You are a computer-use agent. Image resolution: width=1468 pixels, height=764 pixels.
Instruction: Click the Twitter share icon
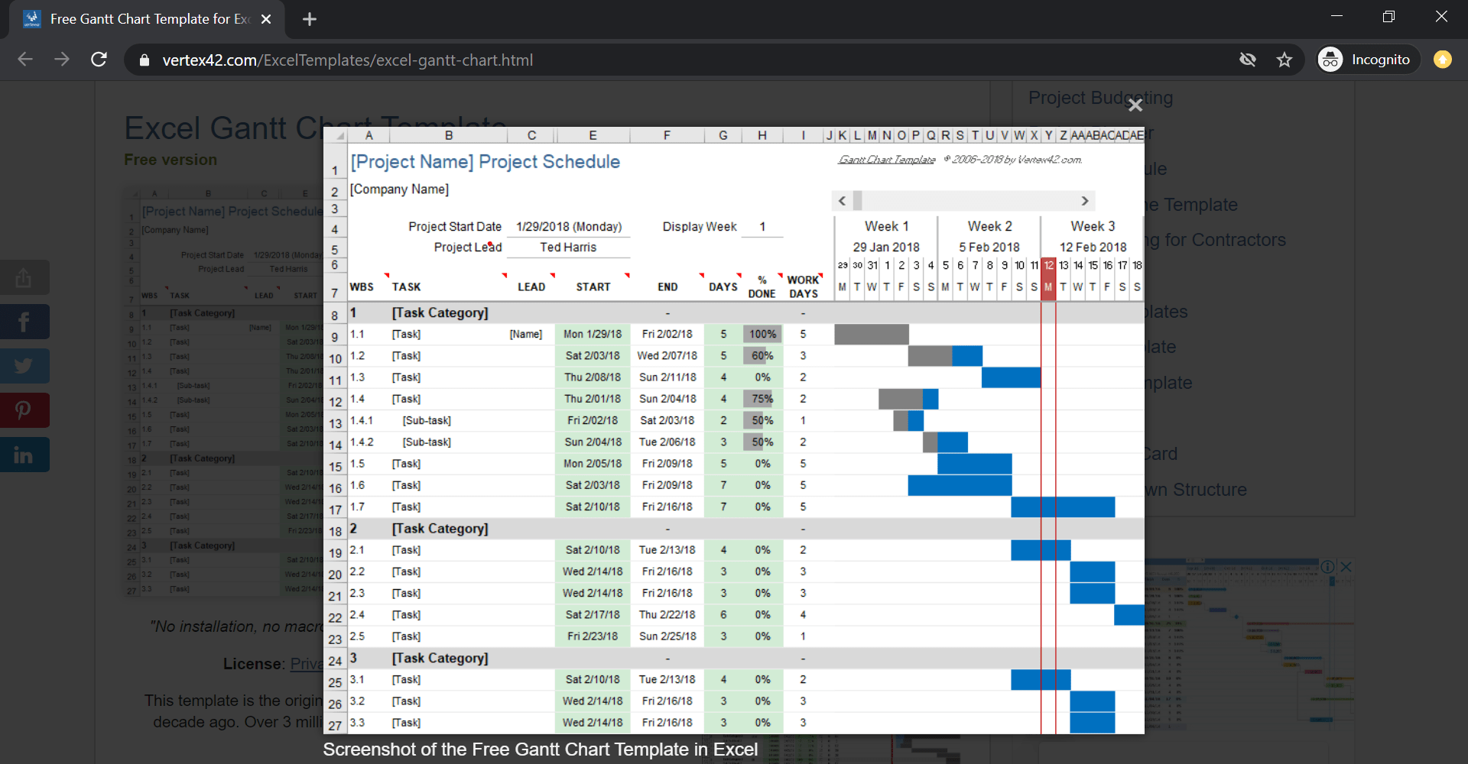tap(24, 366)
